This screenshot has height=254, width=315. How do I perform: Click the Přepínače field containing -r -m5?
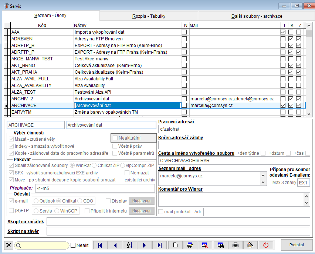(95, 188)
